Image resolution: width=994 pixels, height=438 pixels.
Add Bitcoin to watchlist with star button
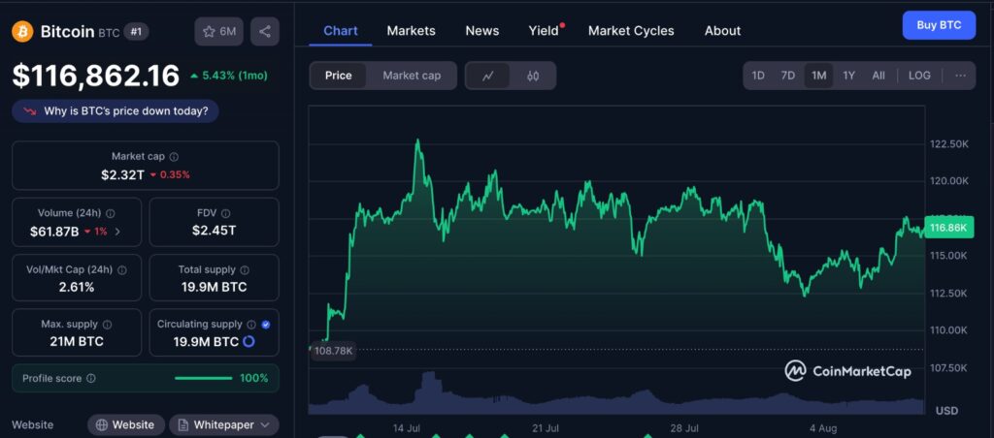click(218, 32)
